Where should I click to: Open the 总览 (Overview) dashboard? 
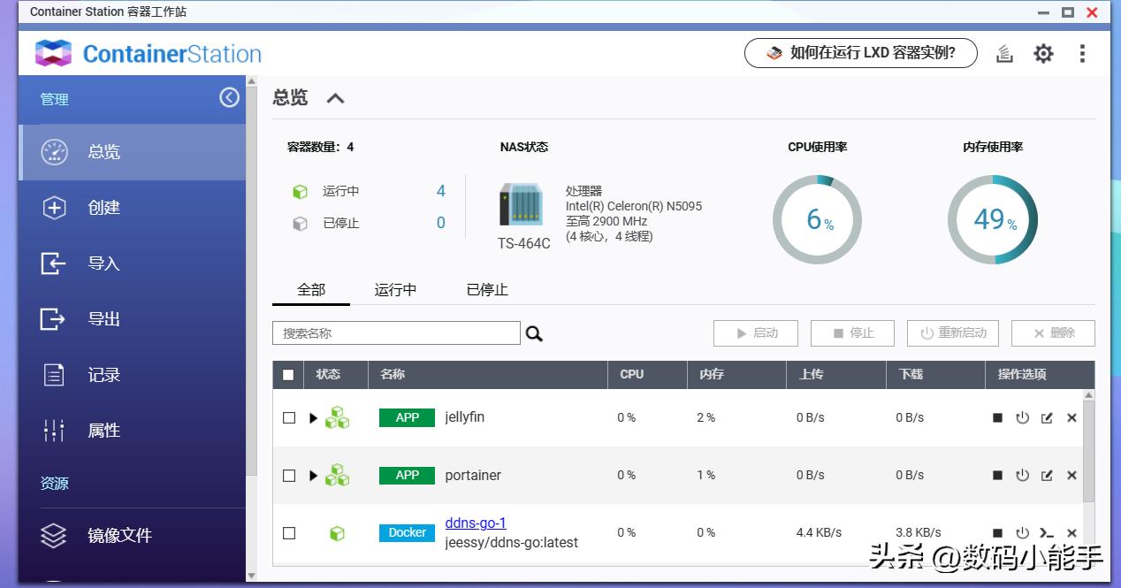tap(103, 152)
